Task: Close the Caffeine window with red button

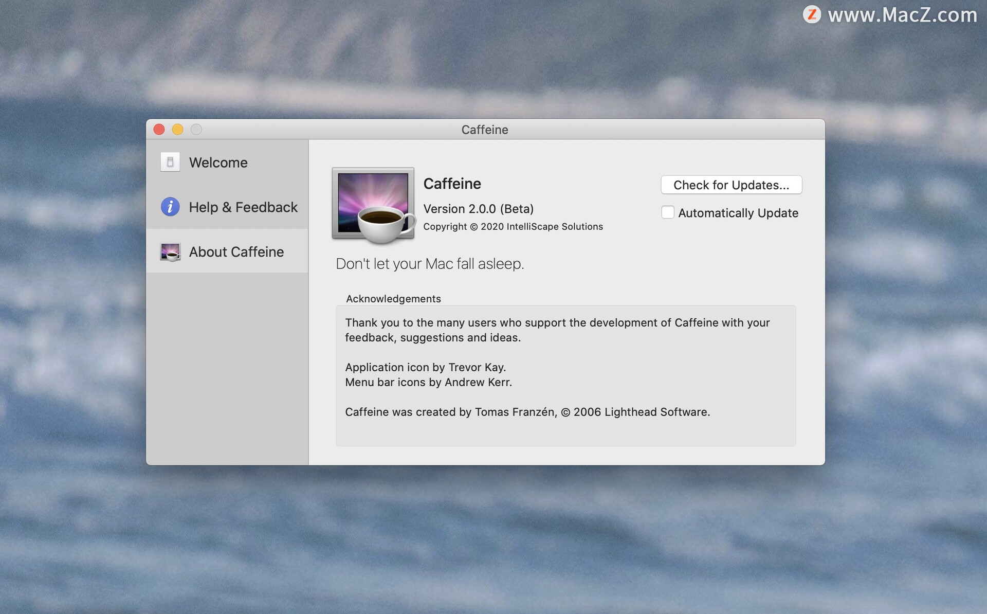Action: pyautogui.click(x=159, y=130)
